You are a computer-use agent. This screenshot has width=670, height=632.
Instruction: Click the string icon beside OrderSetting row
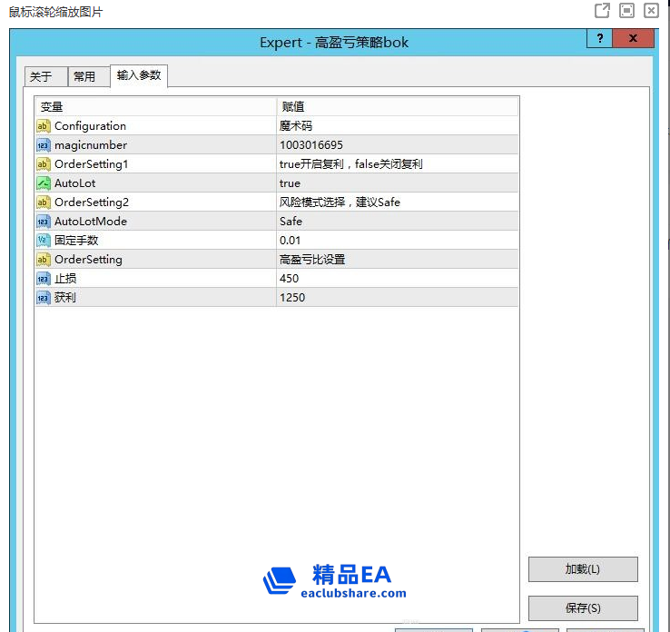pyautogui.click(x=44, y=260)
